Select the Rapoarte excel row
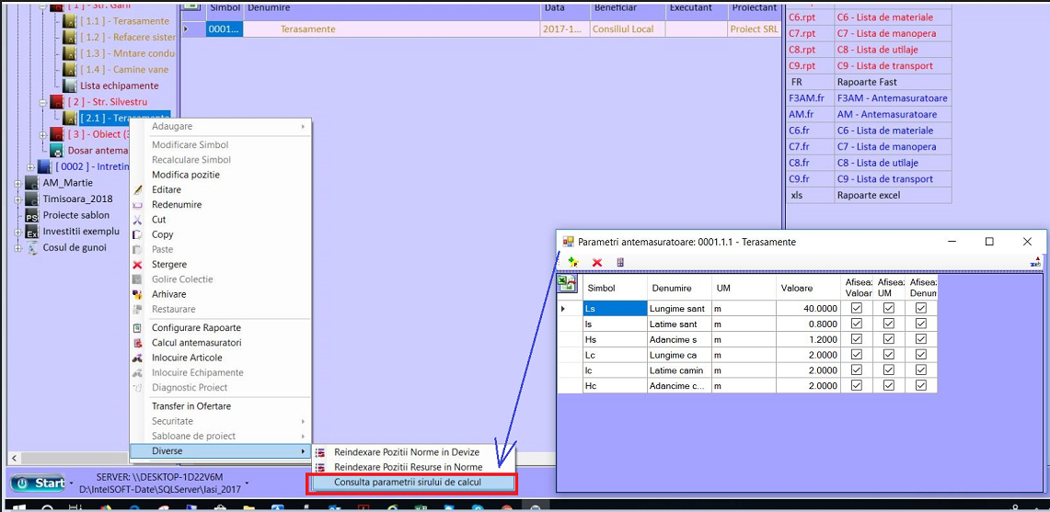 tap(869, 196)
